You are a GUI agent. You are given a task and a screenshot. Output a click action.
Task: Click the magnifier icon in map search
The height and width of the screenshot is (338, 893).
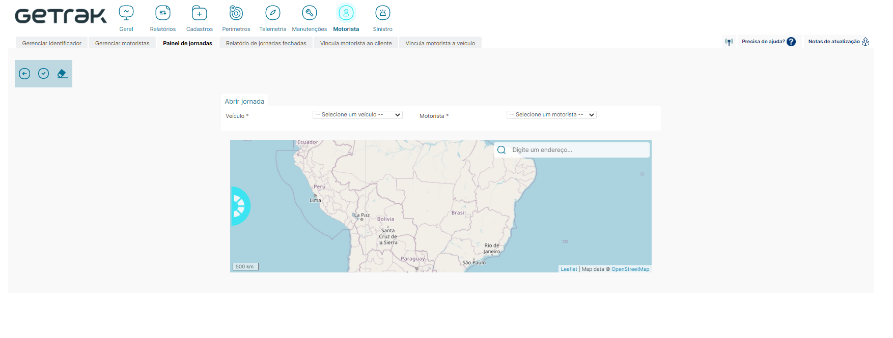[x=501, y=150]
